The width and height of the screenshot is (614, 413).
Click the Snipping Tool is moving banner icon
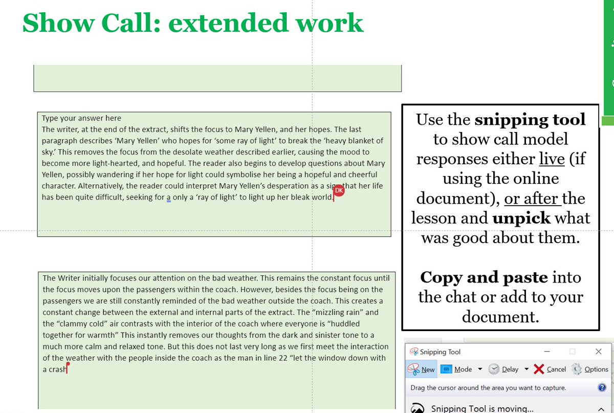click(419, 409)
